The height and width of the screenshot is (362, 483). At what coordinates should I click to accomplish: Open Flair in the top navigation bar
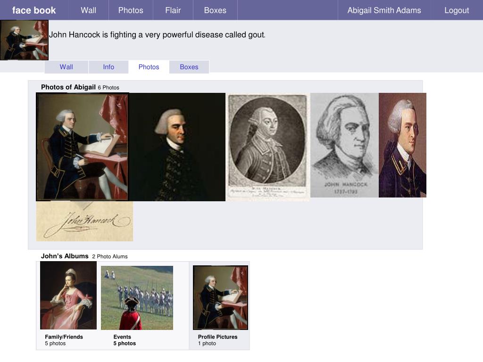pyautogui.click(x=173, y=10)
